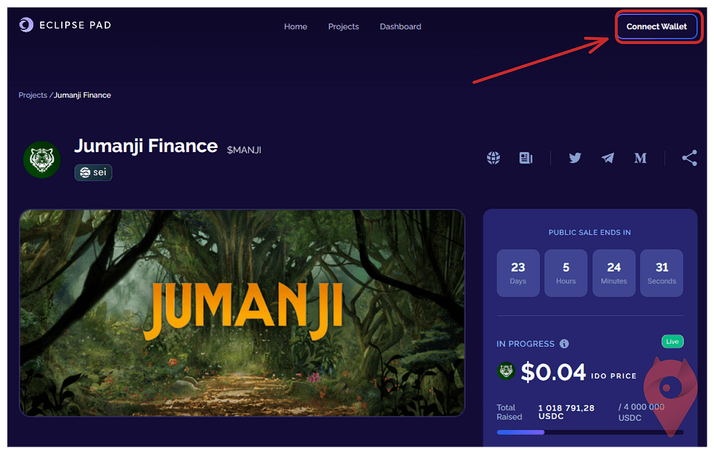This screenshot has height=454, width=714.
Task: Click the 31 Seconds countdown box
Action: 662,273
